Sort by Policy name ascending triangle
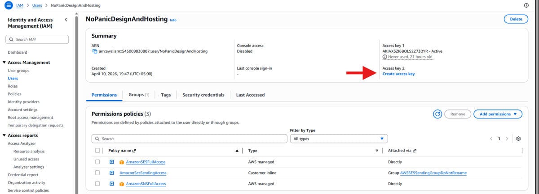This screenshot has height=194, width=539. [x=237, y=151]
